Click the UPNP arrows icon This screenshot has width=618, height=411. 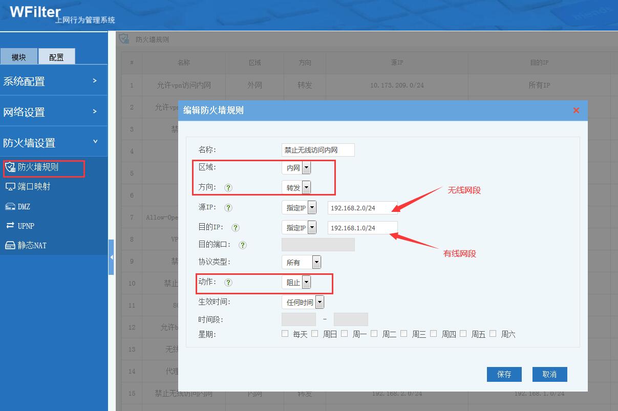point(10,226)
